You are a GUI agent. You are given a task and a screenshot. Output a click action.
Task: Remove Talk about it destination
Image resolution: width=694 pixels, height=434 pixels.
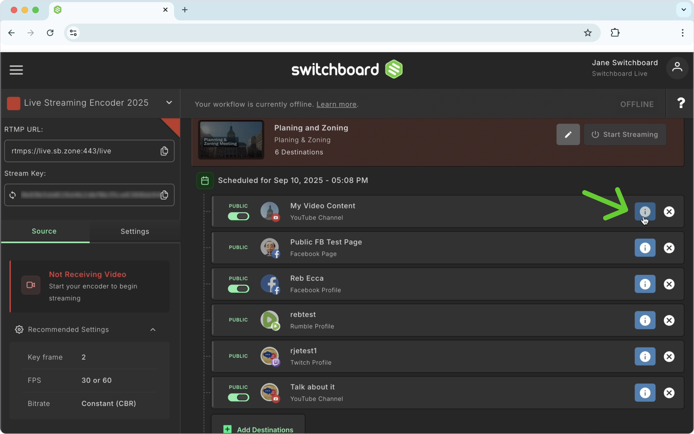[x=669, y=393]
